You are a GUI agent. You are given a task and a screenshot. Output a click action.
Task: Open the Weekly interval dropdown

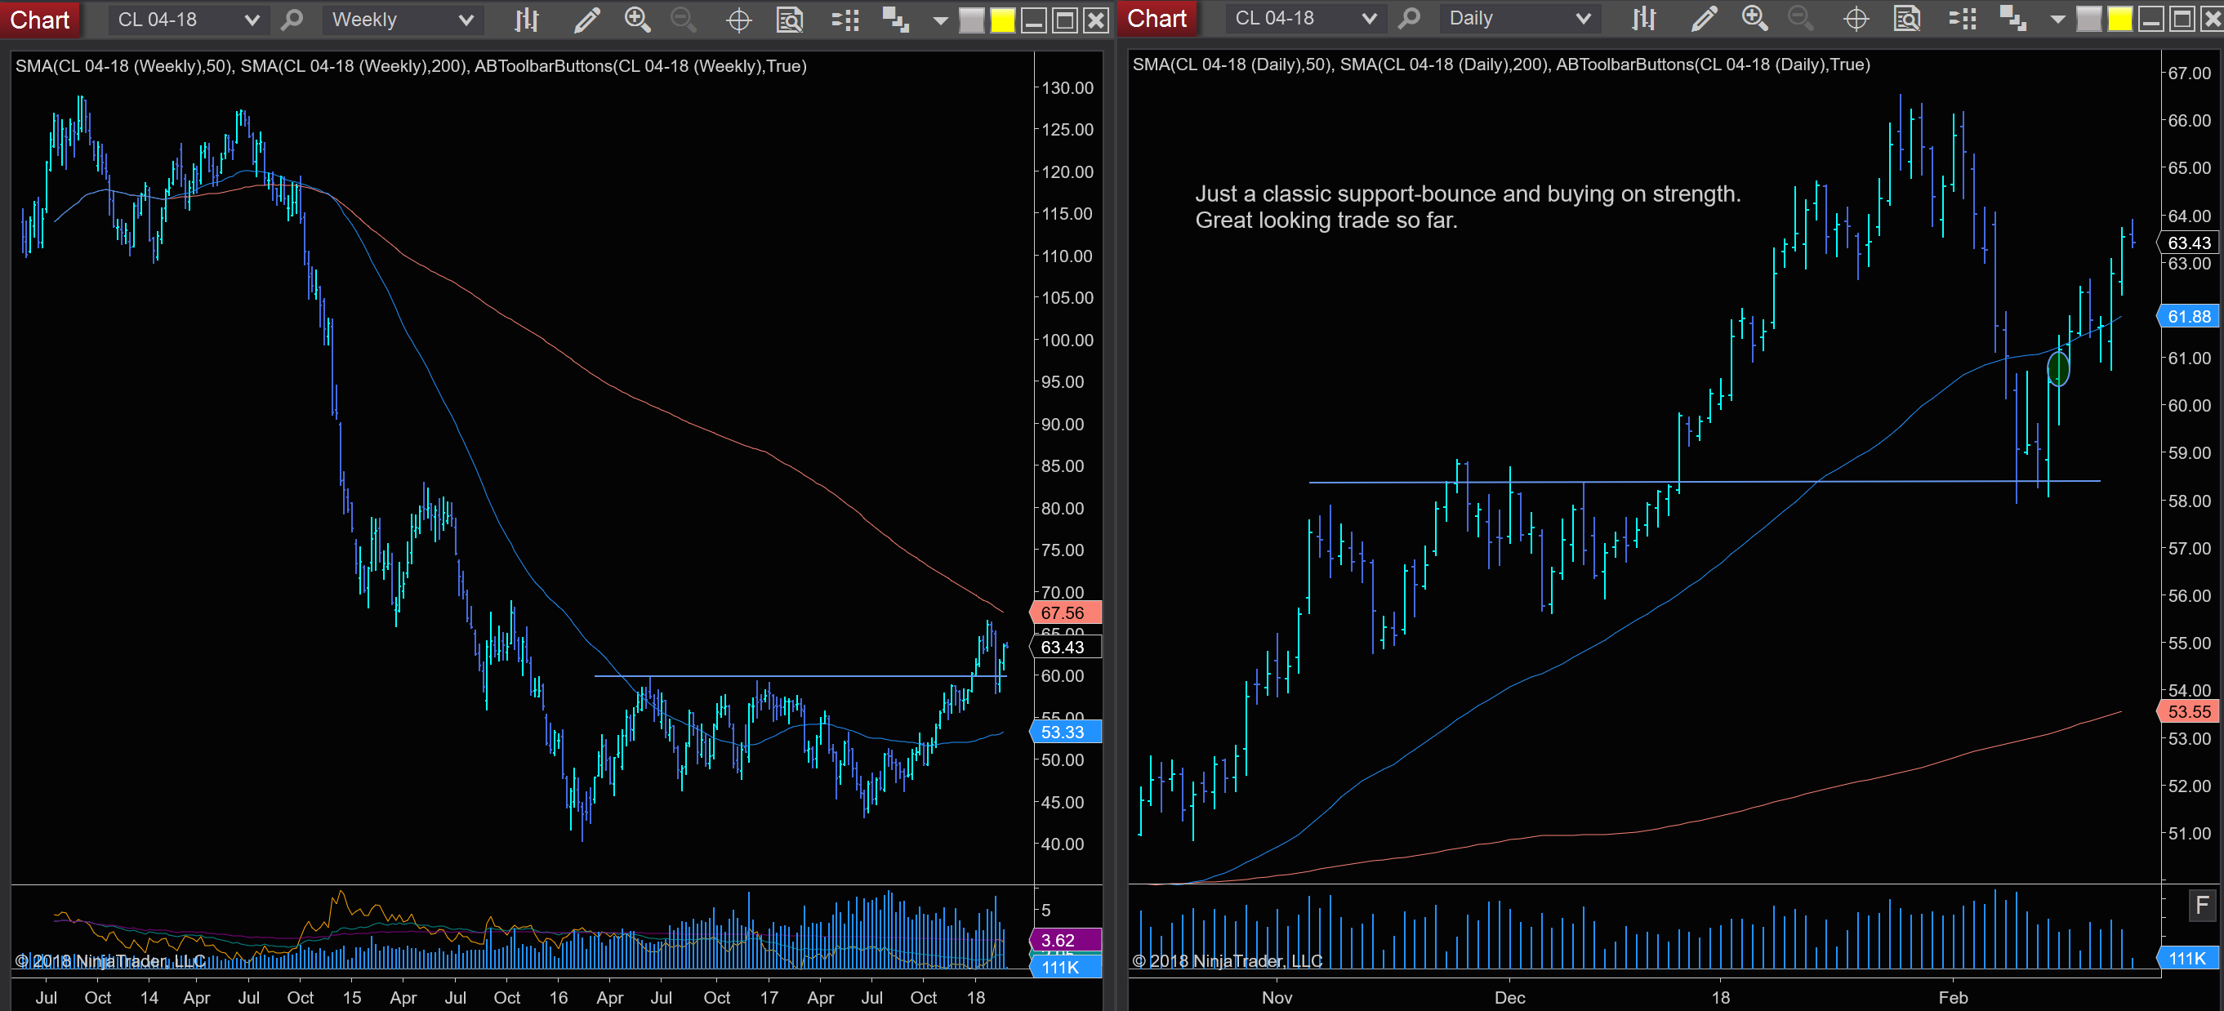(403, 20)
